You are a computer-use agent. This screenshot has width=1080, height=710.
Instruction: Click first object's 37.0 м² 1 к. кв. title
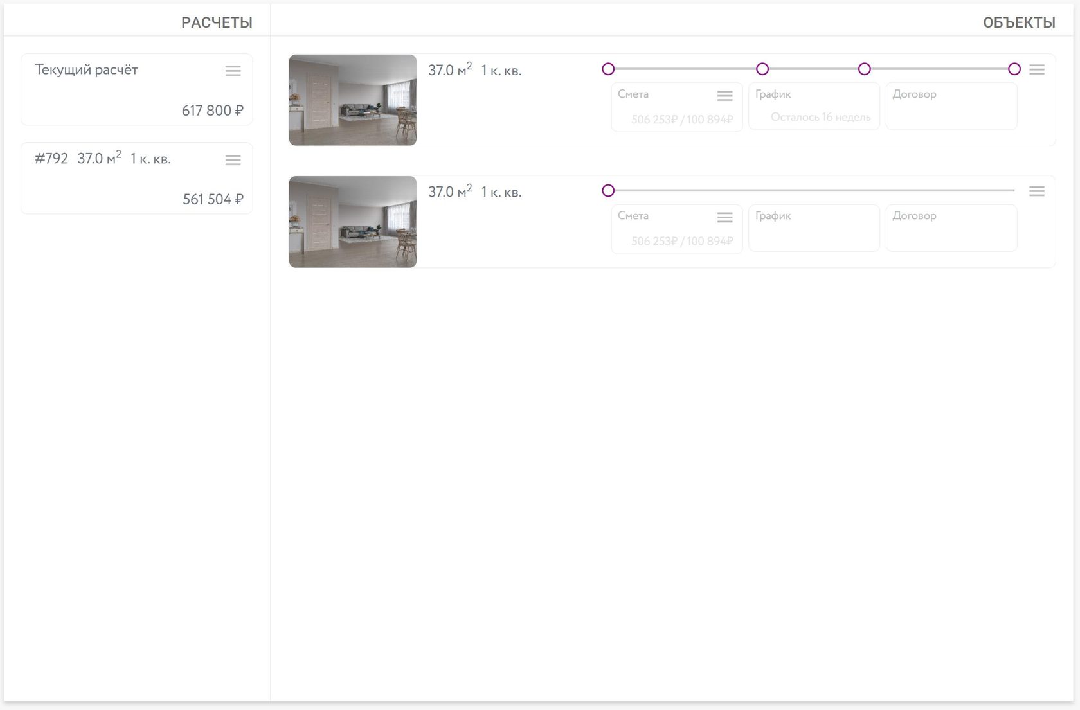tap(475, 69)
